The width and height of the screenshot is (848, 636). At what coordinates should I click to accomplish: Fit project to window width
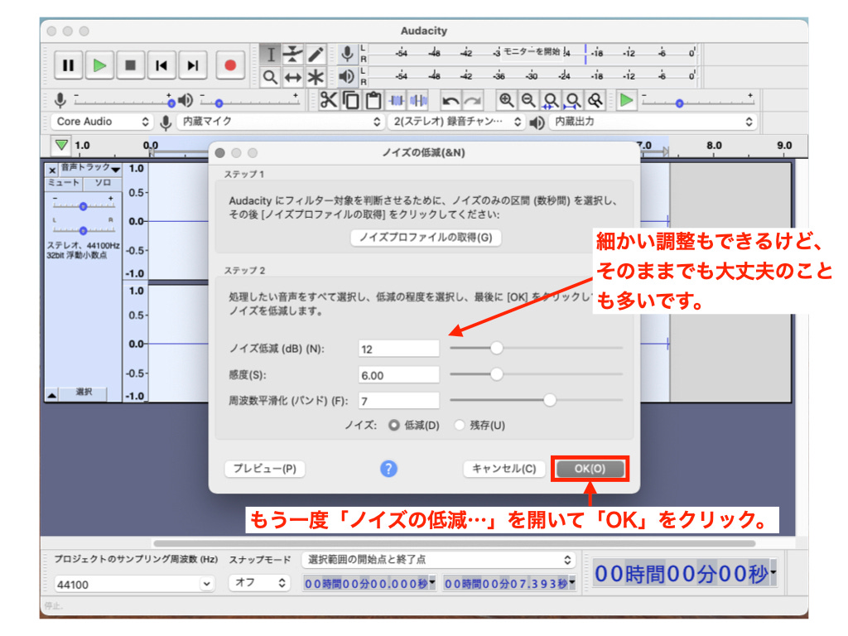click(573, 100)
